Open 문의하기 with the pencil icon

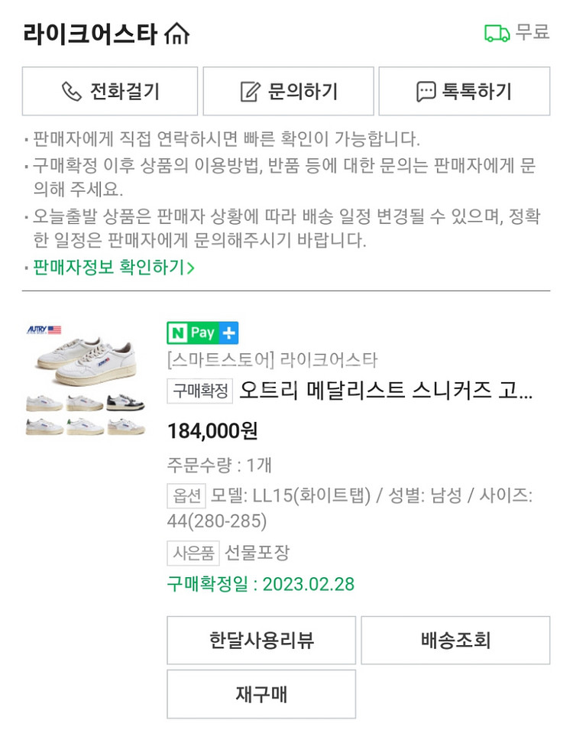point(288,92)
